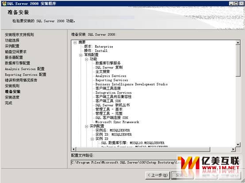This screenshot has width=245, height=183.
Task: Collapse the 摘要 tree node
Action: click(75, 42)
